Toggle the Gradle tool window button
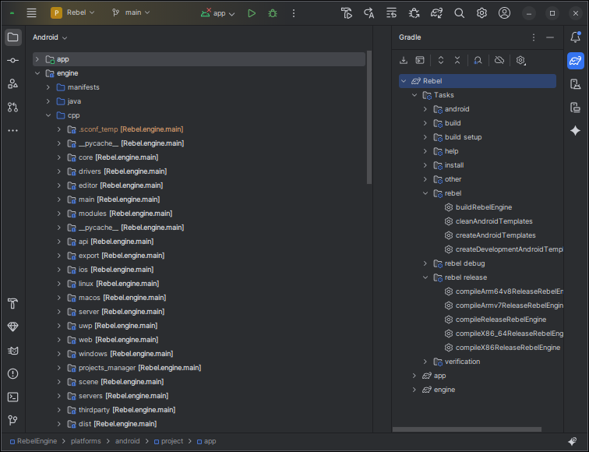Image resolution: width=589 pixels, height=452 pixels. point(576,61)
